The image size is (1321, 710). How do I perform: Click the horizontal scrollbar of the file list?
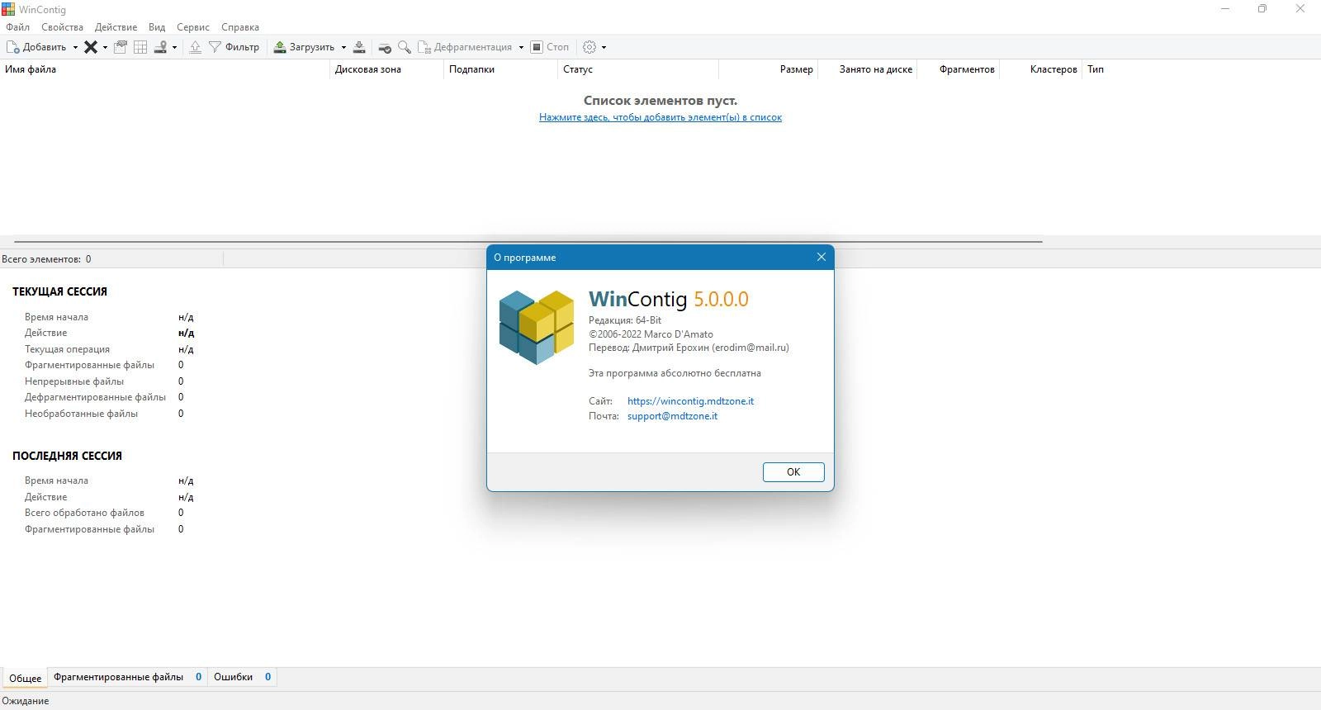pyautogui.click(x=528, y=241)
